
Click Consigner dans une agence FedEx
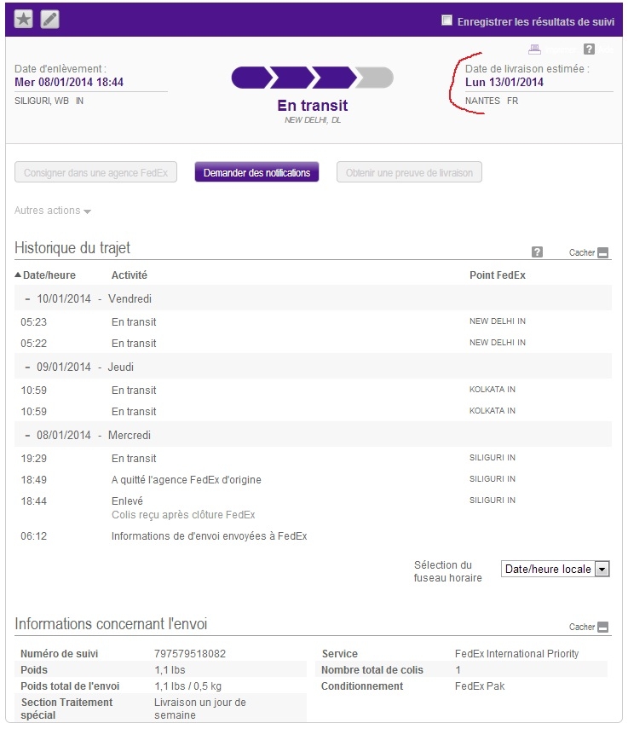(x=95, y=172)
